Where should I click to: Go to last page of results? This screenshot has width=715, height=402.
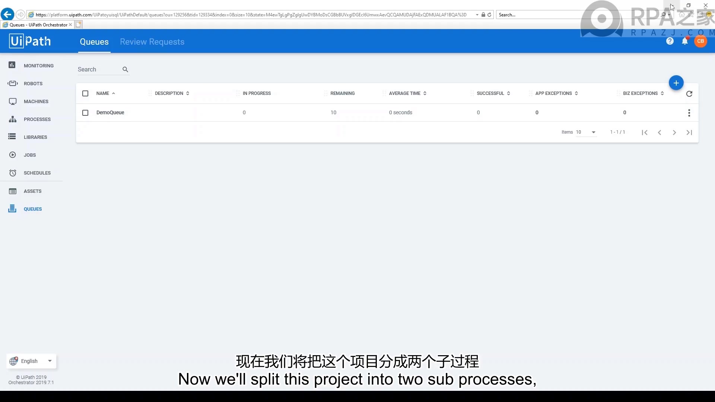pos(689,133)
